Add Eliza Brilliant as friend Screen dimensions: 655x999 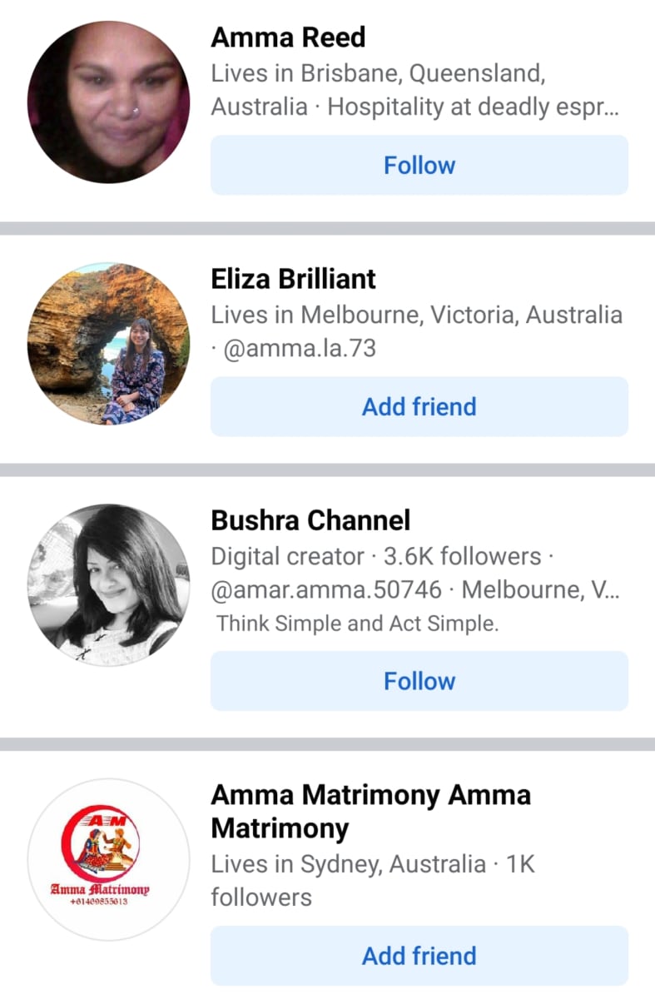coord(419,406)
